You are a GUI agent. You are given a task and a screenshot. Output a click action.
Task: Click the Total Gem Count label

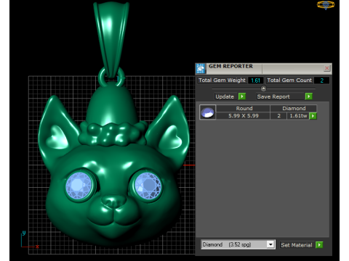pyautogui.click(x=289, y=80)
